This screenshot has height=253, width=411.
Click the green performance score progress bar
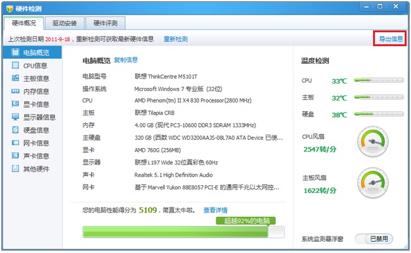(x=183, y=232)
